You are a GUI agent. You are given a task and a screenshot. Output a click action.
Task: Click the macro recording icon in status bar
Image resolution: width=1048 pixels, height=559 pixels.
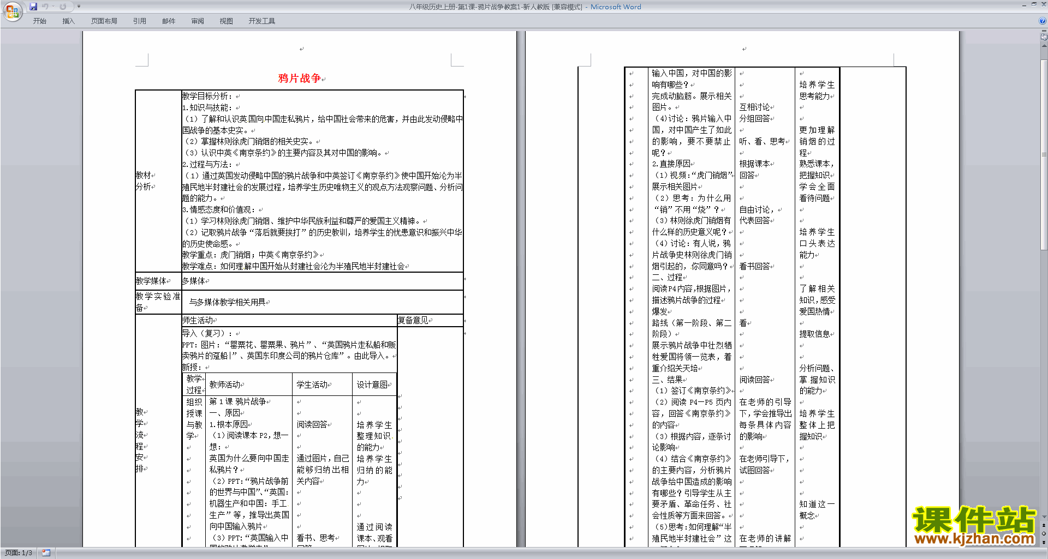[46, 553]
